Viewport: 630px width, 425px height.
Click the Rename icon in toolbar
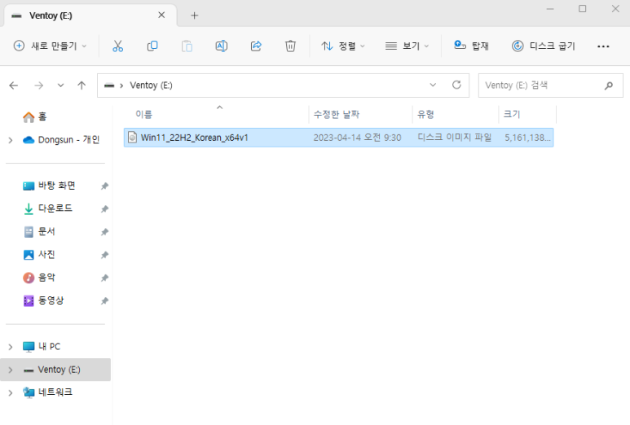(222, 46)
